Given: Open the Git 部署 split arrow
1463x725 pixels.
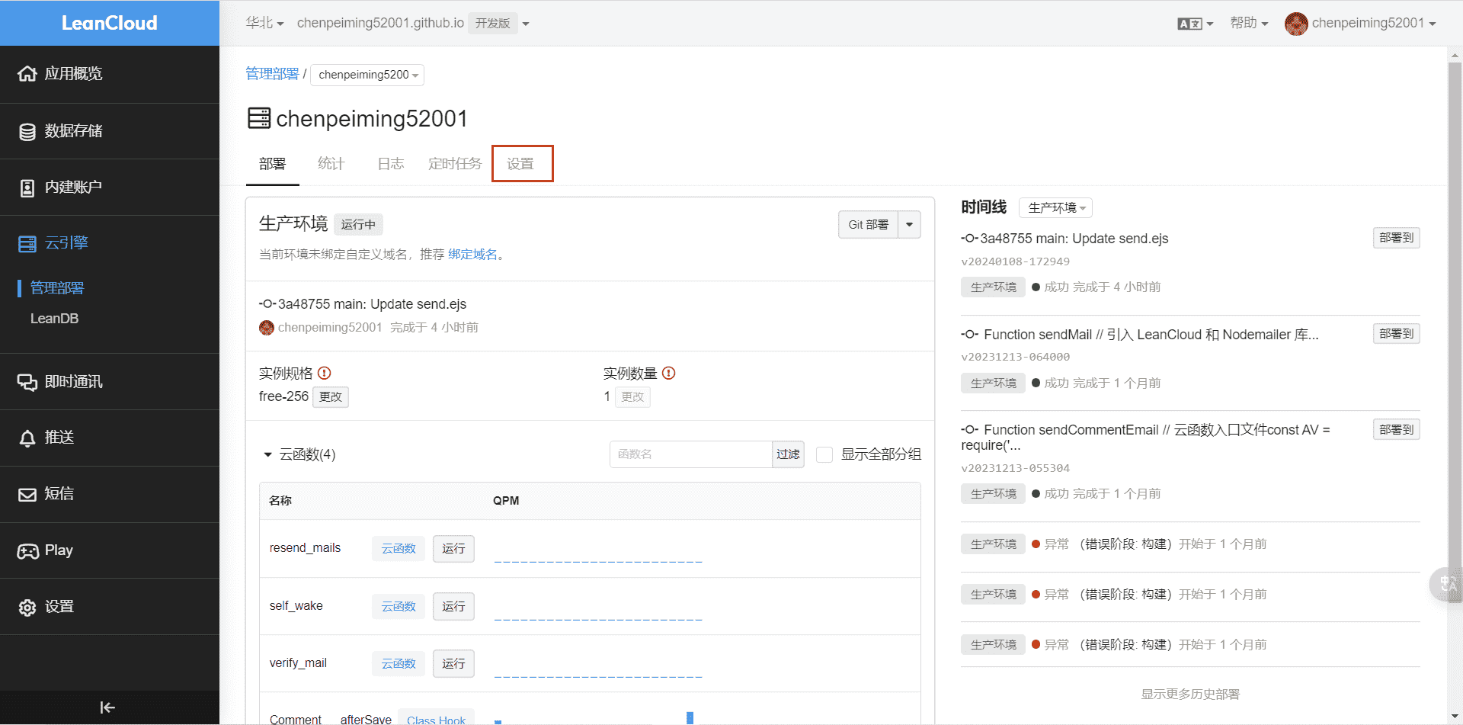Looking at the screenshot, I should tap(910, 224).
